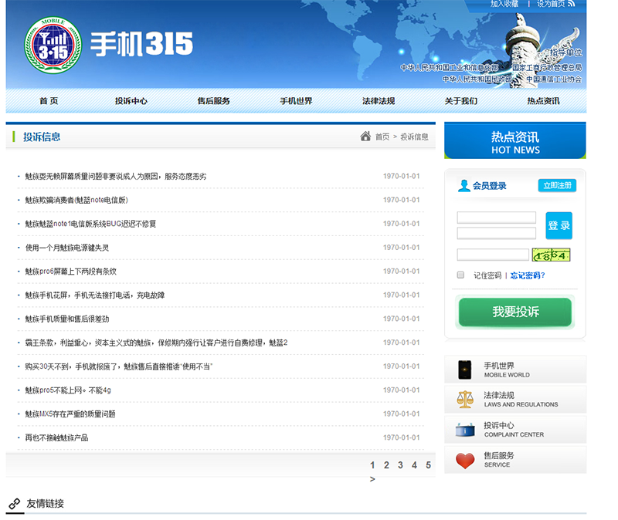Click the 友情链接 heading text
The image size is (618, 520).
pos(45,504)
